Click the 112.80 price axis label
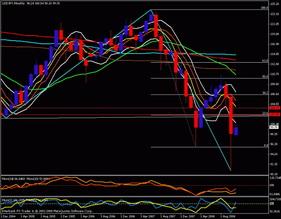281x219 pixels. click(275, 64)
